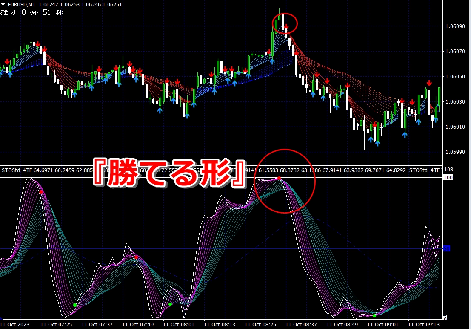The image size is (471, 329).
Task: Click the highlighted 100 level label
Action: (448, 178)
